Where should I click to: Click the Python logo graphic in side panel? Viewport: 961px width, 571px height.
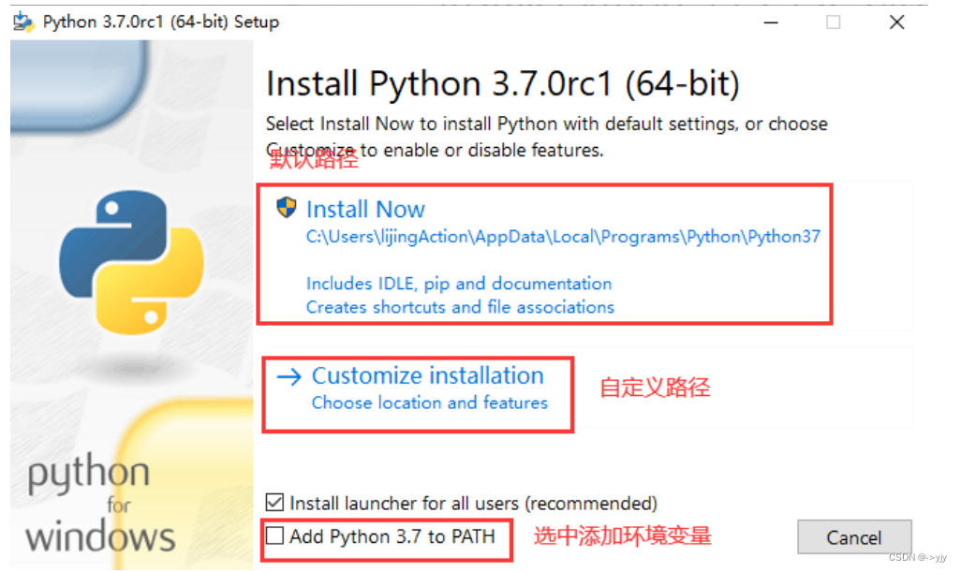(131, 262)
